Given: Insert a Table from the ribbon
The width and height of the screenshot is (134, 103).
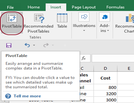Looking at the screenshot, I should coord(62,21).
